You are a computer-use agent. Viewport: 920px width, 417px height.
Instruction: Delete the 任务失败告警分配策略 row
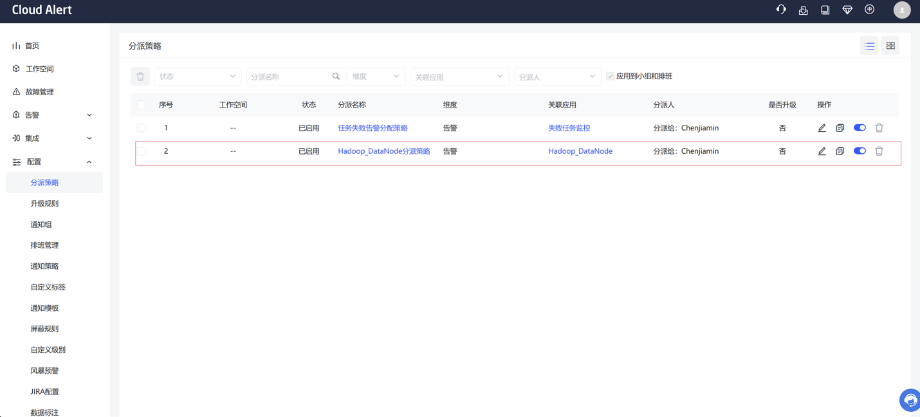pos(879,128)
